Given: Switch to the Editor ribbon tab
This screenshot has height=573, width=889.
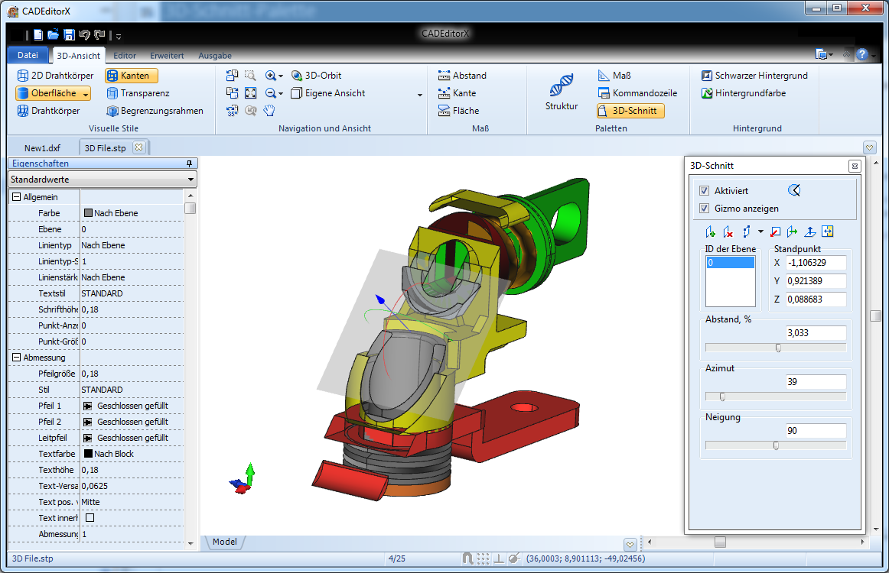Looking at the screenshot, I should coord(125,56).
